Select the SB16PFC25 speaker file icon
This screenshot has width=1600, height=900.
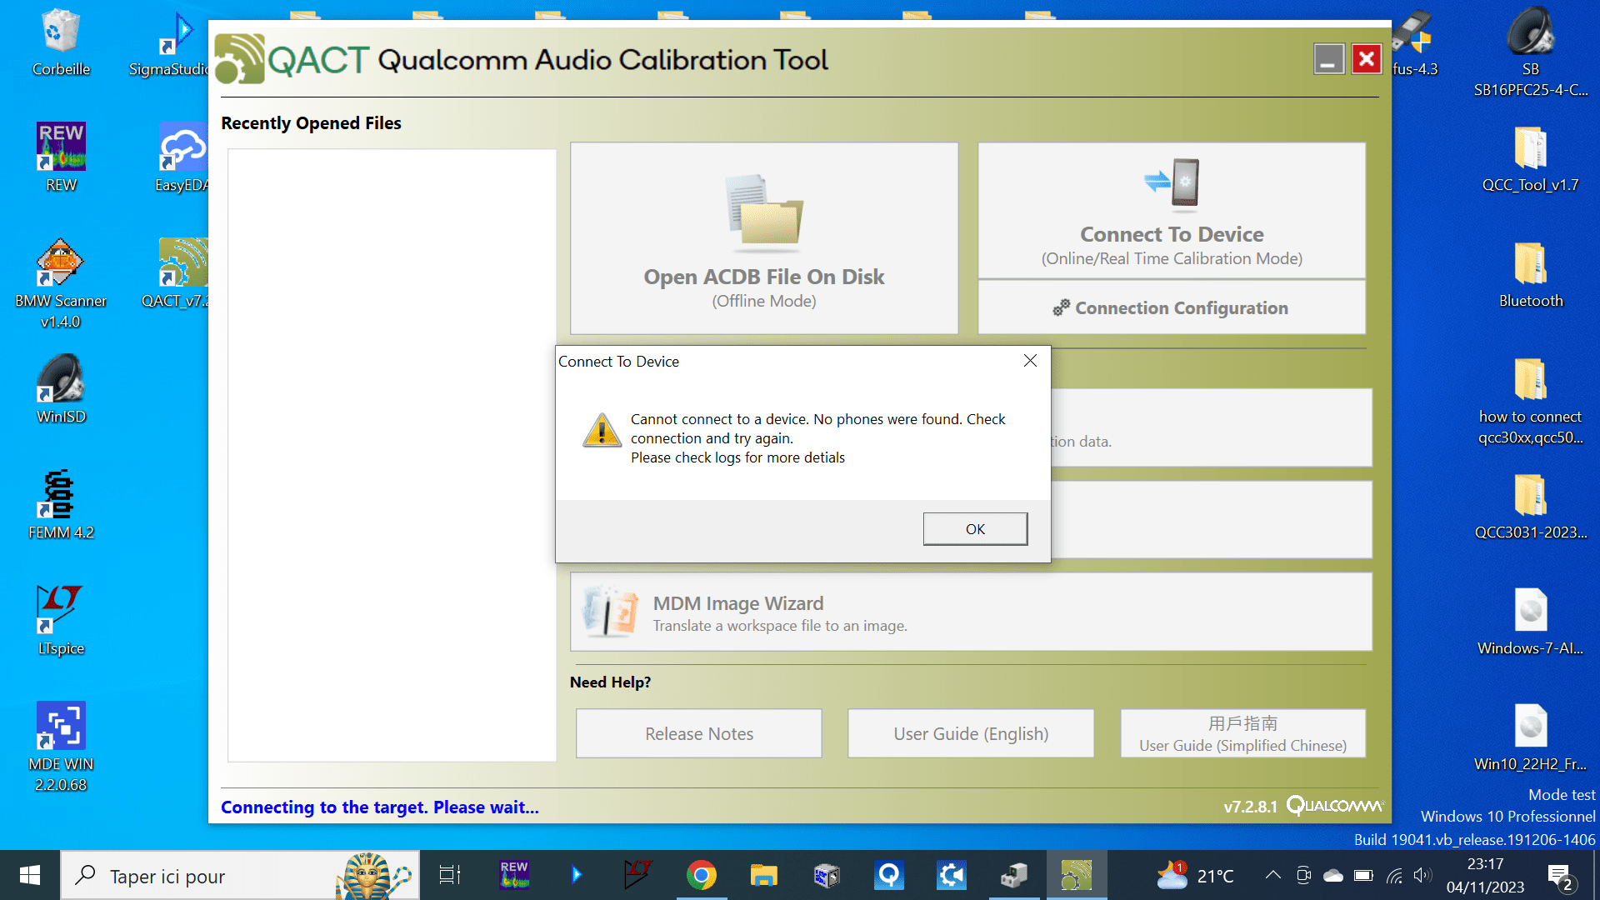1531,52
